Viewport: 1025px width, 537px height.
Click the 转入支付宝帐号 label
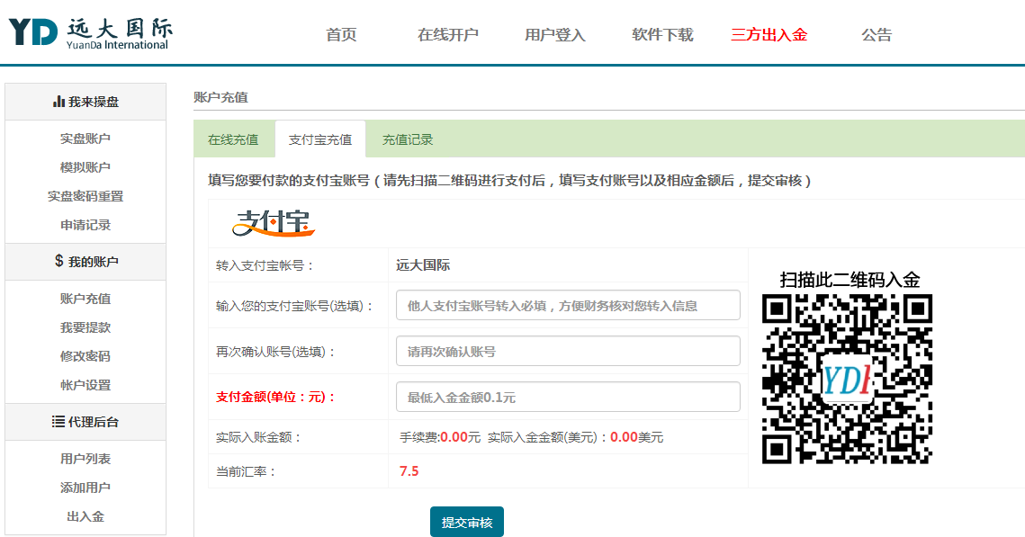(x=265, y=265)
